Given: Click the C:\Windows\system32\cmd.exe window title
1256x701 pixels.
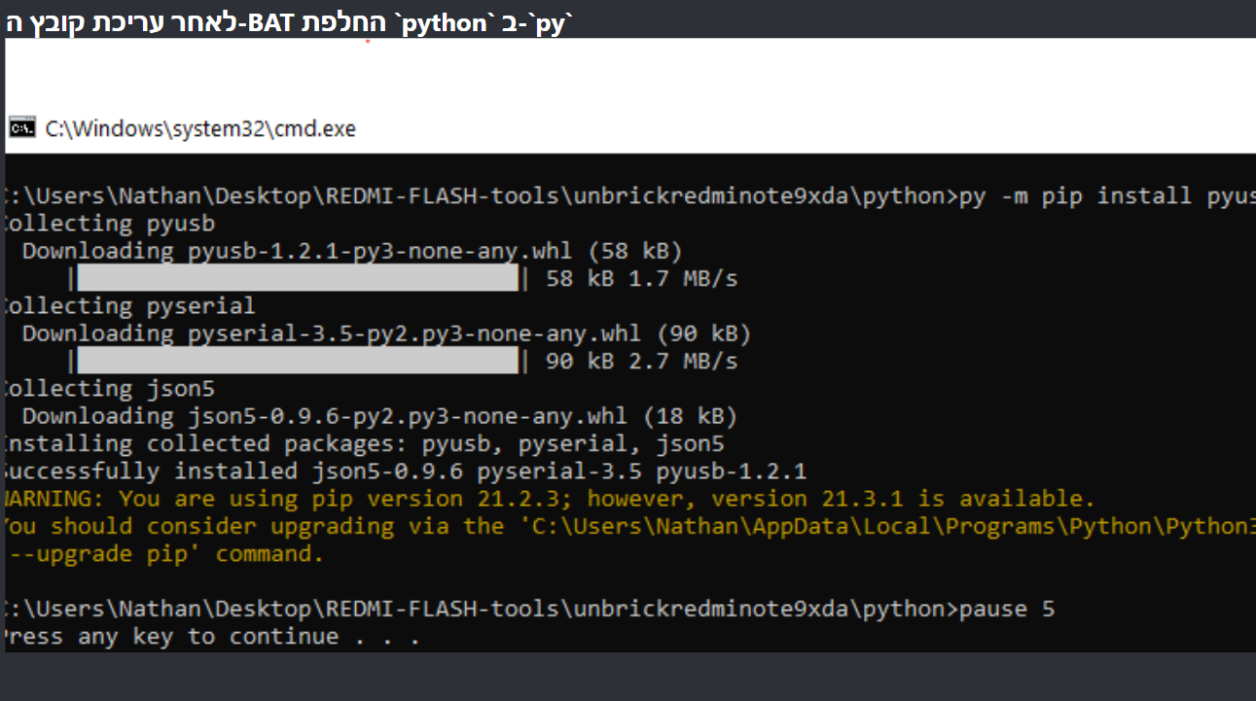Looking at the screenshot, I should 200,128.
